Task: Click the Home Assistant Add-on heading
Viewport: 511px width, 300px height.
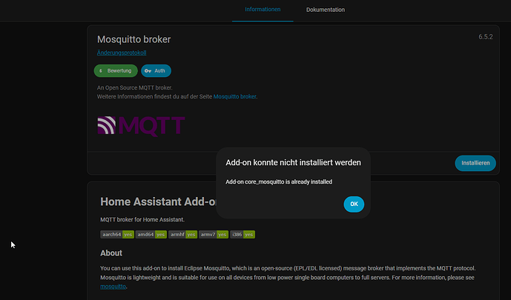Action: click(158, 201)
